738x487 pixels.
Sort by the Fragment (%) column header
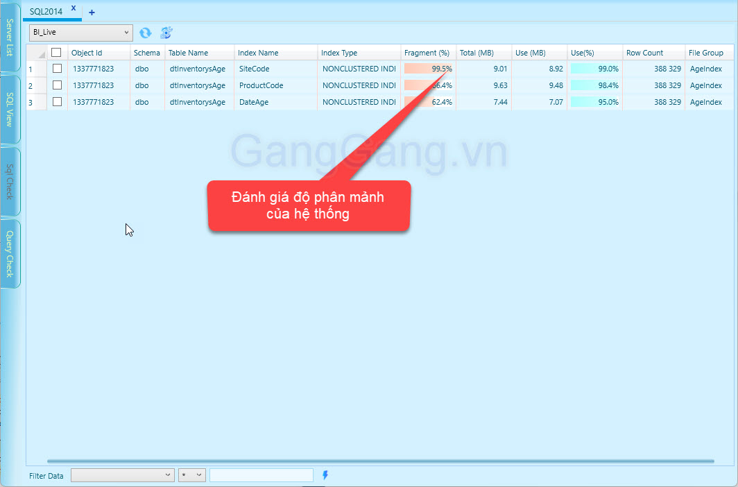click(x=429, y=53)
